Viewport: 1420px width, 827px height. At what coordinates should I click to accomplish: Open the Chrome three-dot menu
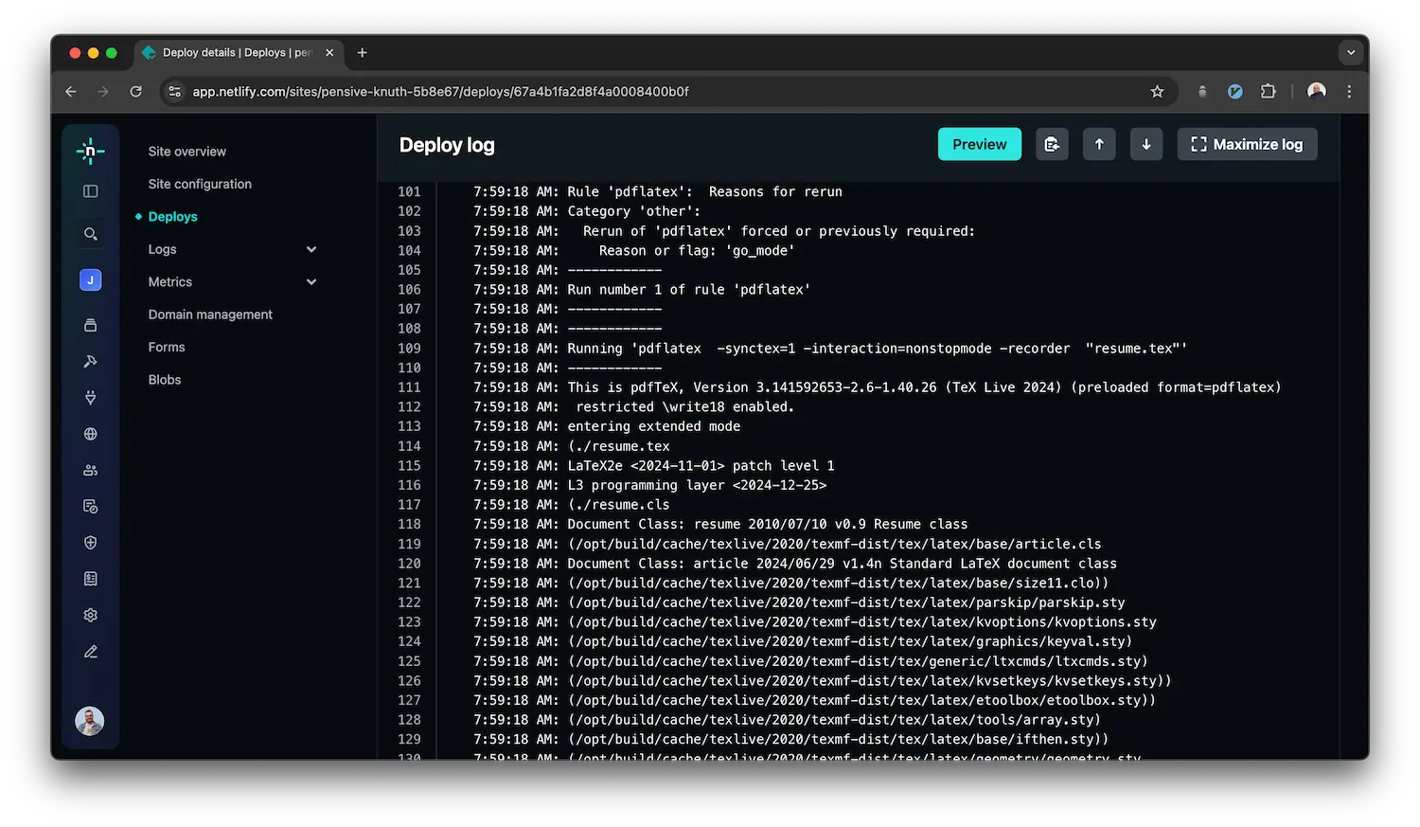(x=1349, y=92)
